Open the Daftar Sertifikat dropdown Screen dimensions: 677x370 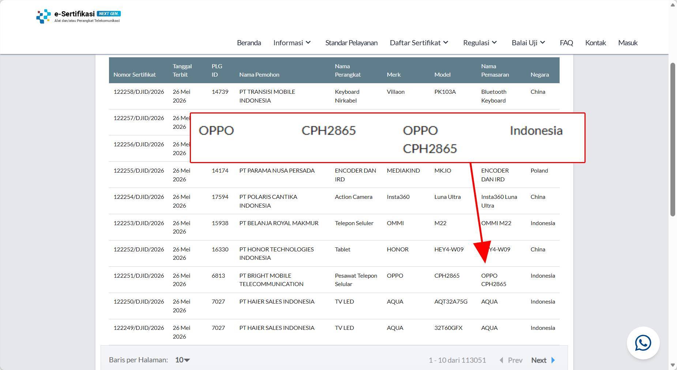pos(419,43)
